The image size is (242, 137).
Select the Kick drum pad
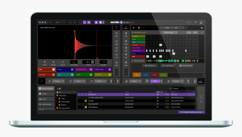pos(47,69)
